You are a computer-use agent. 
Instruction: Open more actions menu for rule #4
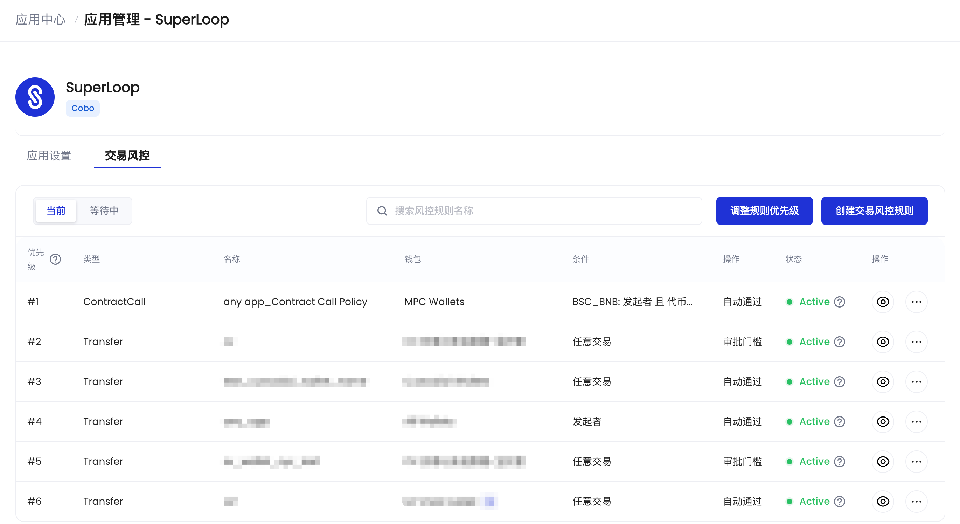[916, 421]
